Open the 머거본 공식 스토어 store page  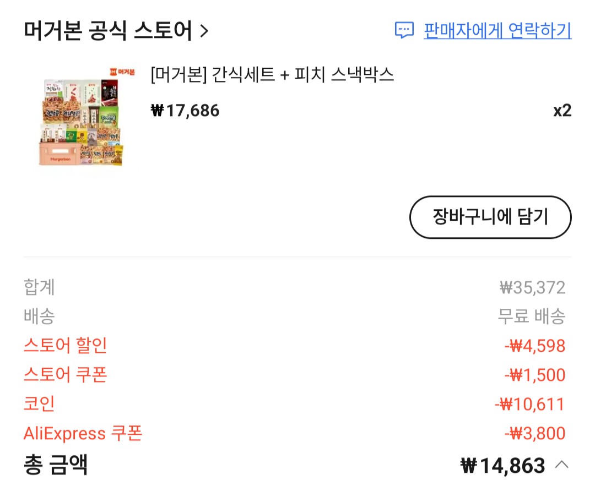point(107,31)
